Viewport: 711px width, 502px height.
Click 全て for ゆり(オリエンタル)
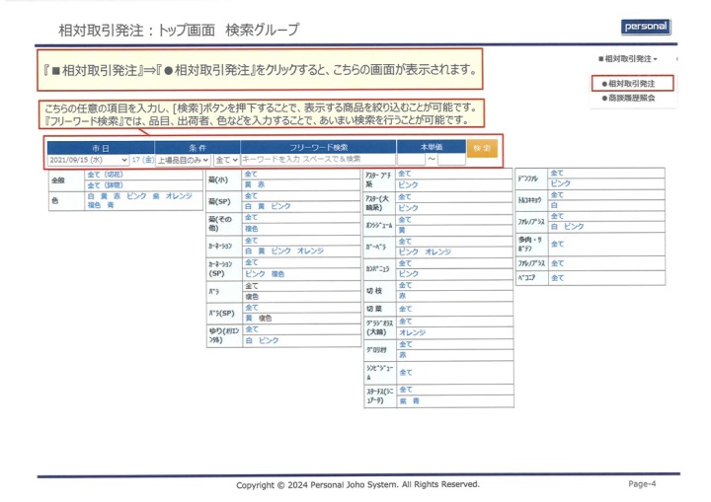(x=252, y=329)
